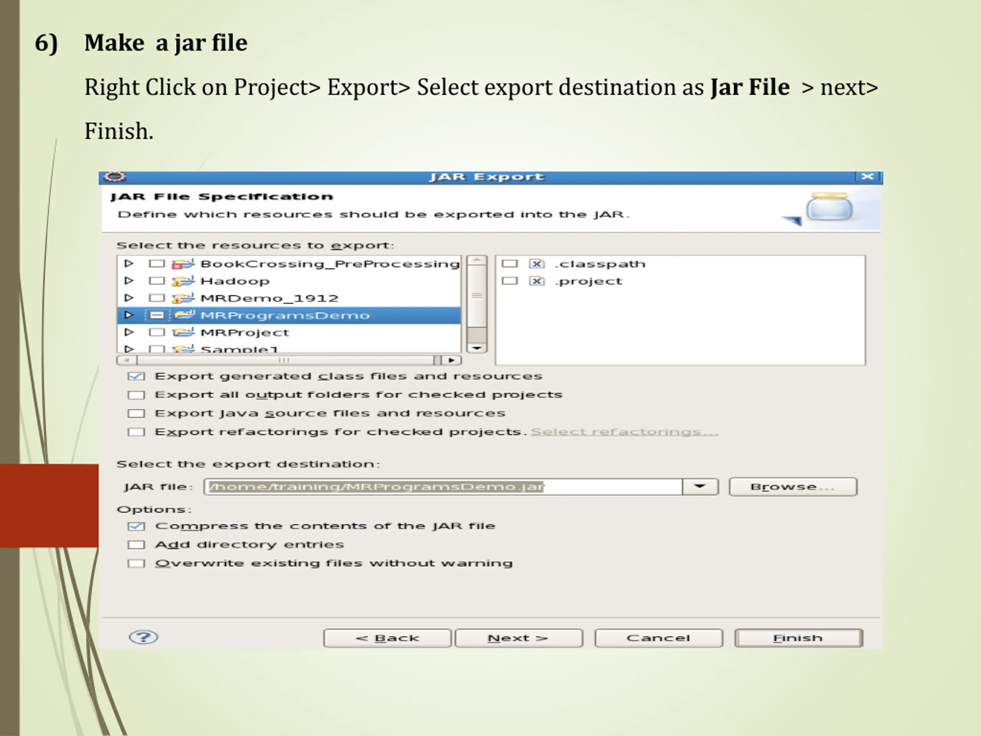This screenshot has height=736, width=981.
Task: Click the Hadoop project folder icon
Action: [x=183, y=281]
